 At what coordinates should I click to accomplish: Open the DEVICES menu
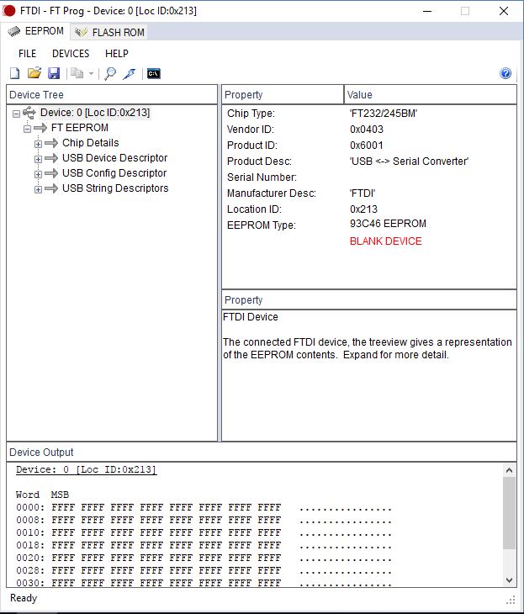(71, 54)
